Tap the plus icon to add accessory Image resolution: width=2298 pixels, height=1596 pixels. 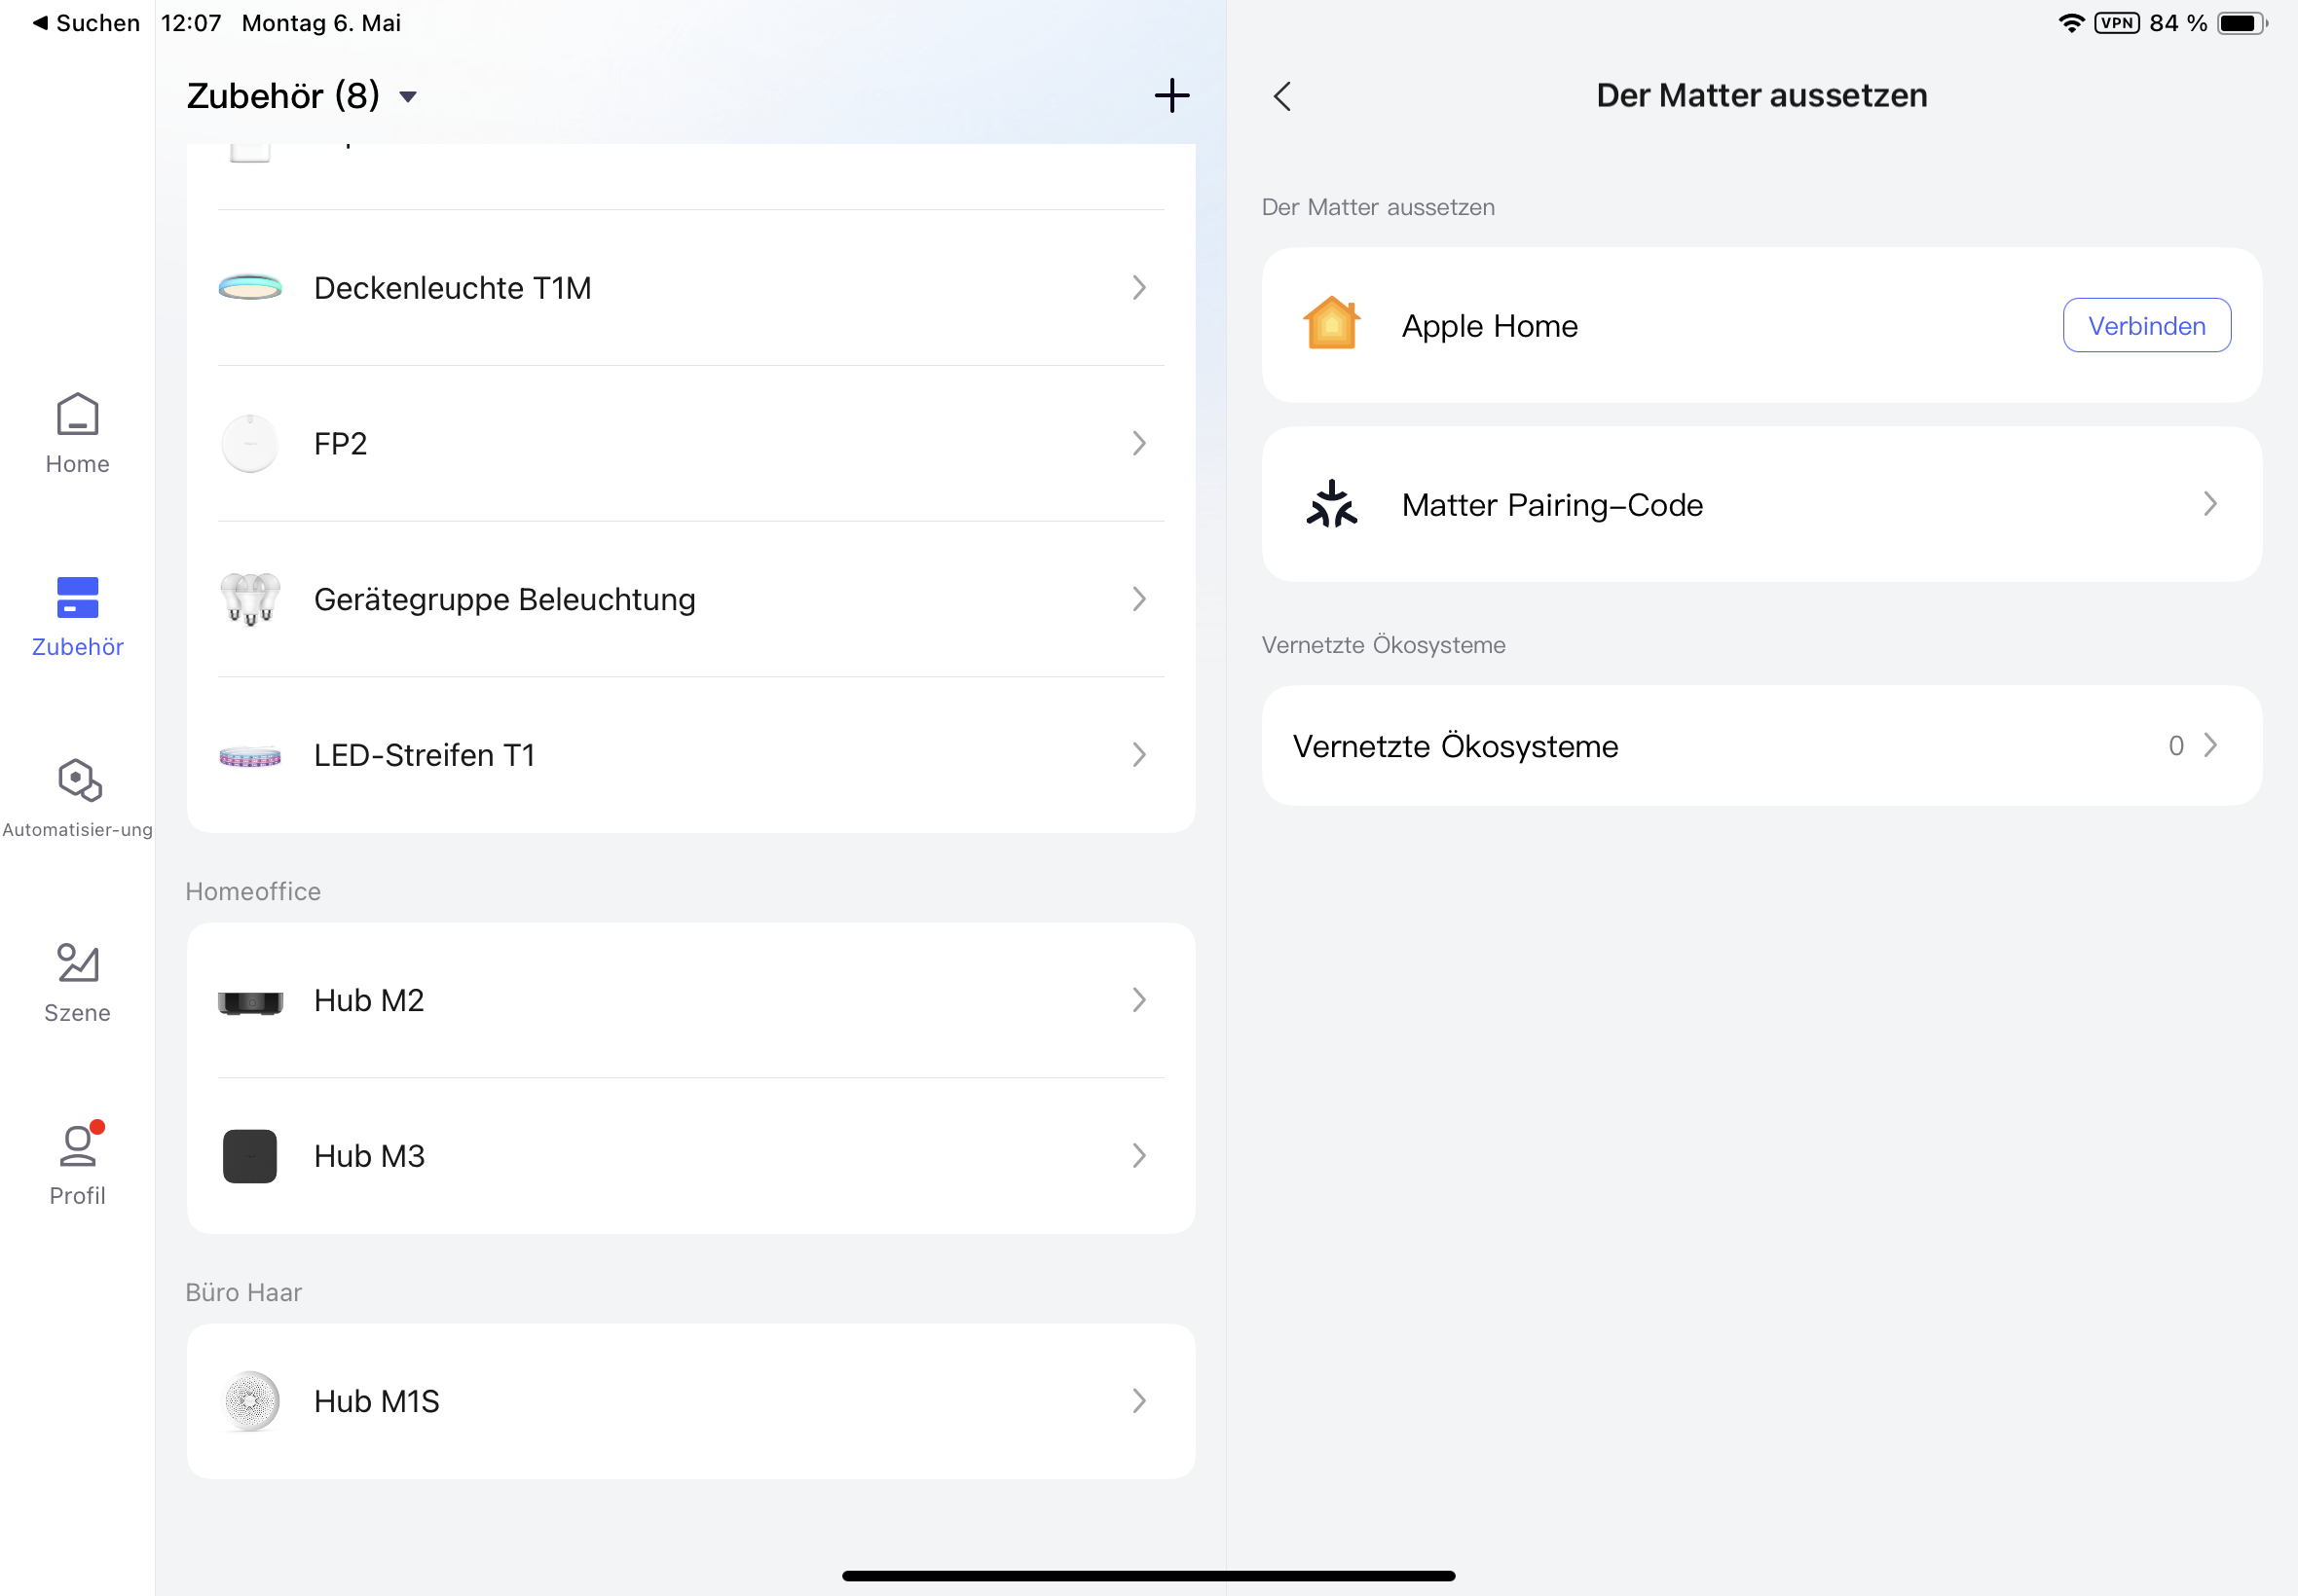[x=1171, y=96]
